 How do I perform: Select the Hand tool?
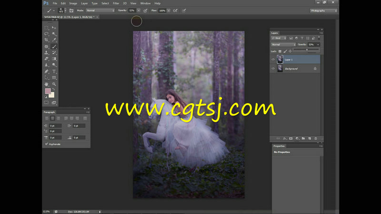[x=46, y=84]
